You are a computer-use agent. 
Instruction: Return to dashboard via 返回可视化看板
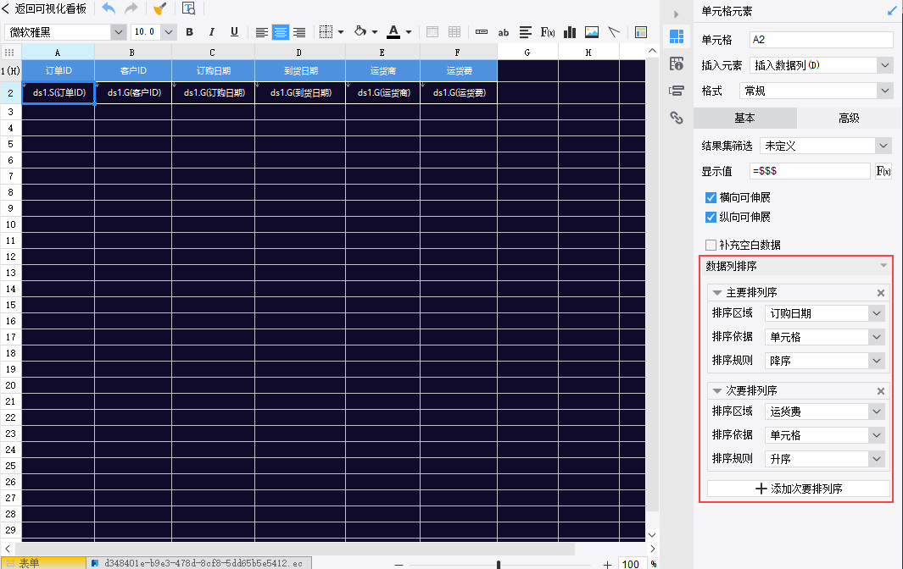click(x=44, y=8)
